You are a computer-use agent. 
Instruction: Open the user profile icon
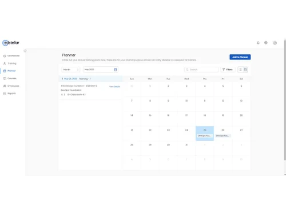[x=275, y=43]
